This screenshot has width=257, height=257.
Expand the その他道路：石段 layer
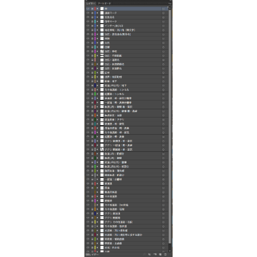(x=97, y=209)
